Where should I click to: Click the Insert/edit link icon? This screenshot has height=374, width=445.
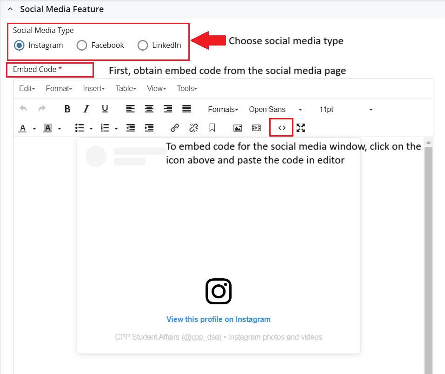point(175,128)
